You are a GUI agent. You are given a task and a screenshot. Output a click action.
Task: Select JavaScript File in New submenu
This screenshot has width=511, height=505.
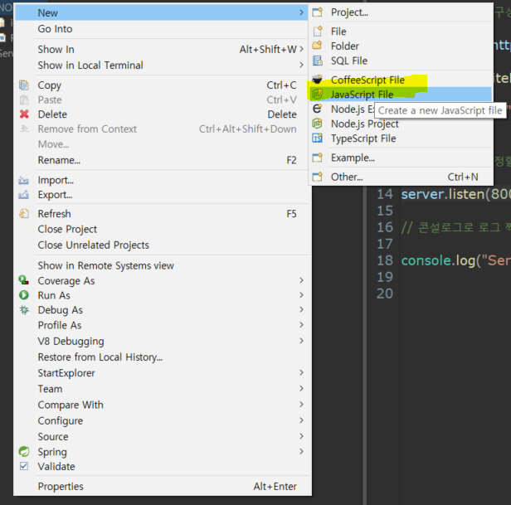401,95
